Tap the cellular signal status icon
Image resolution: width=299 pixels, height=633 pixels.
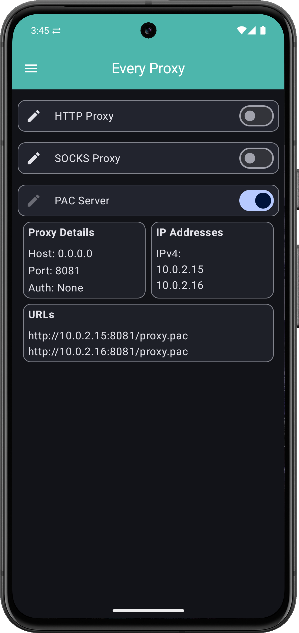pyautogui.click(x=252, y=30)
